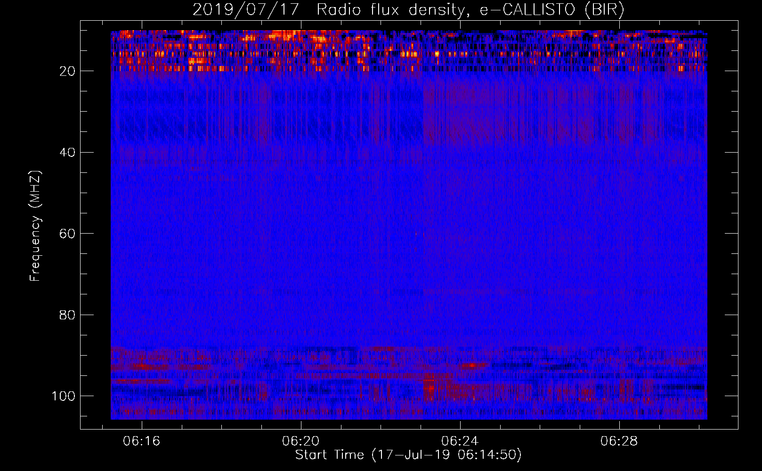Click the 80 MHz frequency tick label
Screen dimensions: 762x471
[x=67, y=315]
